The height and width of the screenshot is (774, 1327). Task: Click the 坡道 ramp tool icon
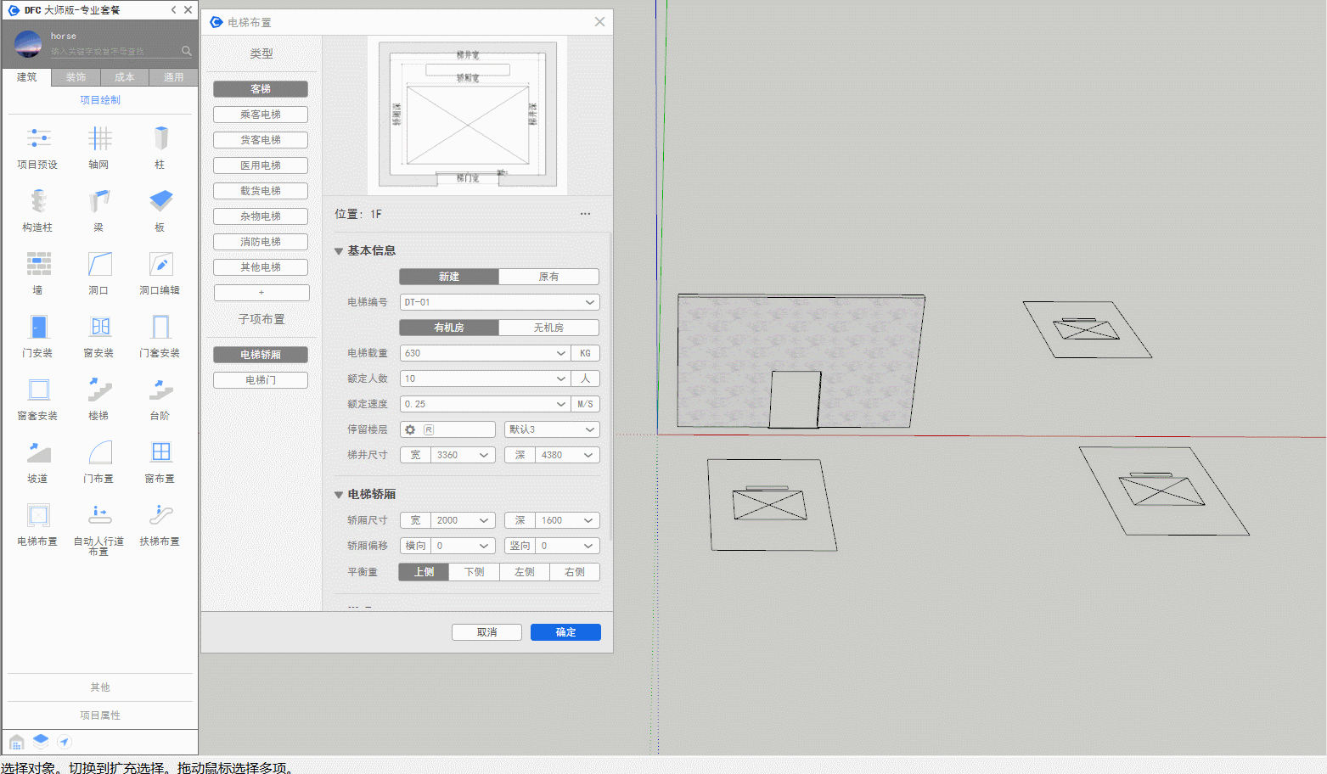(x=38, y=452)
